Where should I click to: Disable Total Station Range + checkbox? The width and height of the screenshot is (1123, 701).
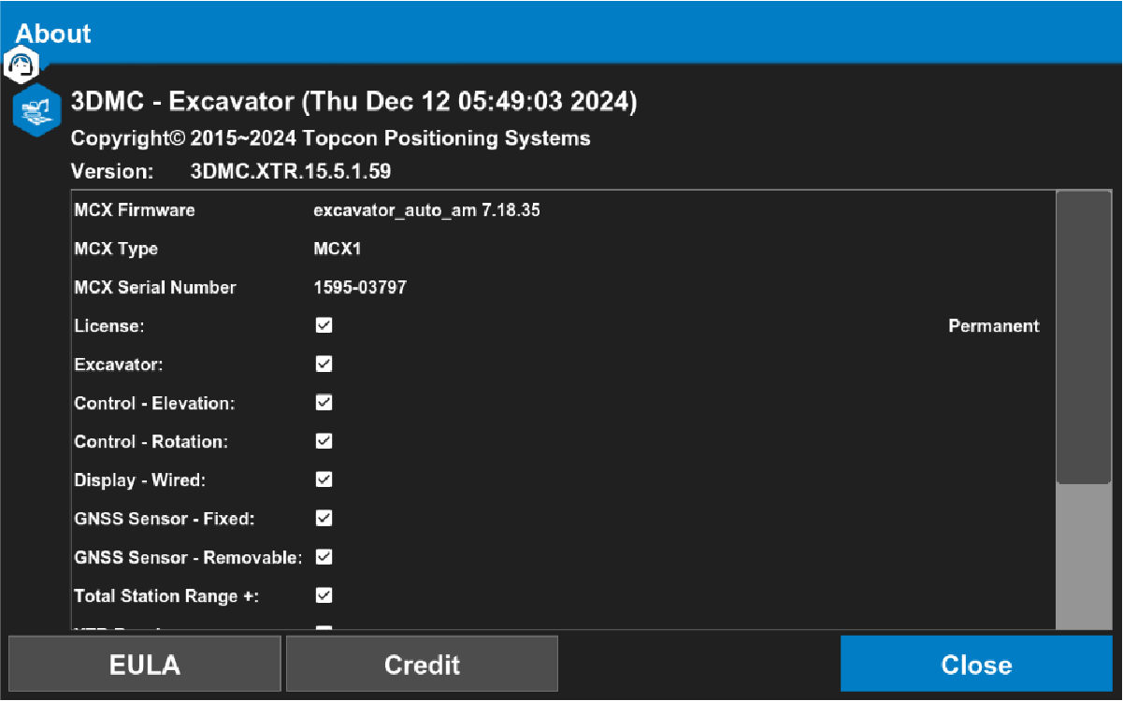pos(324,595)
